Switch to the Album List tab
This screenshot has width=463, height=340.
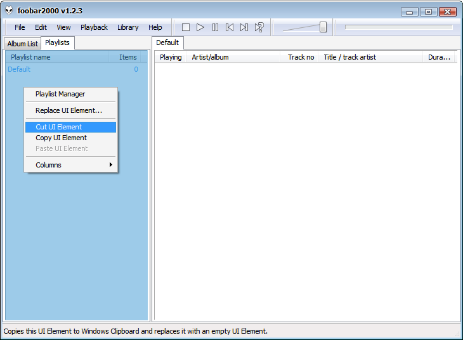tap(22, 44)
